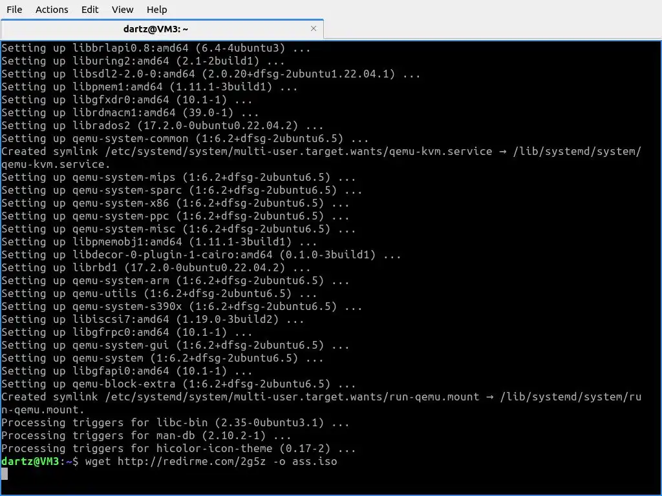Click the terminal cursor block below the prompt
This screenshot has height=496, width=662.
coord(5,473)
